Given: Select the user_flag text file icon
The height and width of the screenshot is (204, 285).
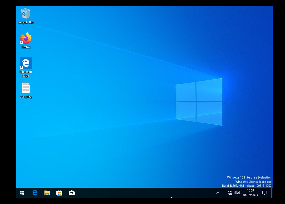Looking at the screenshot, I should tap(26, 88).
